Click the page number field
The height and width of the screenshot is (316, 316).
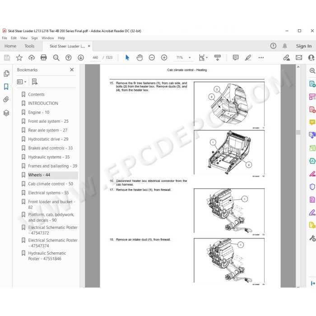(x=95, y=58)
